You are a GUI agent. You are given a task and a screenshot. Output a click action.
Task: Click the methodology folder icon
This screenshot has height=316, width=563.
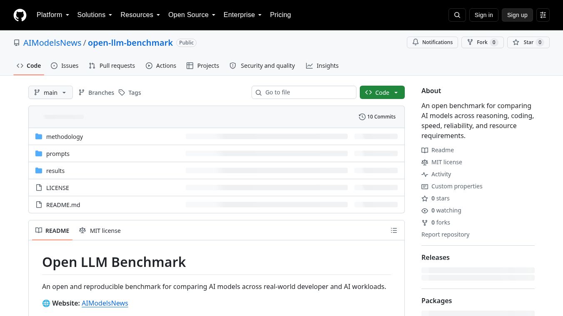click(39, 136)
